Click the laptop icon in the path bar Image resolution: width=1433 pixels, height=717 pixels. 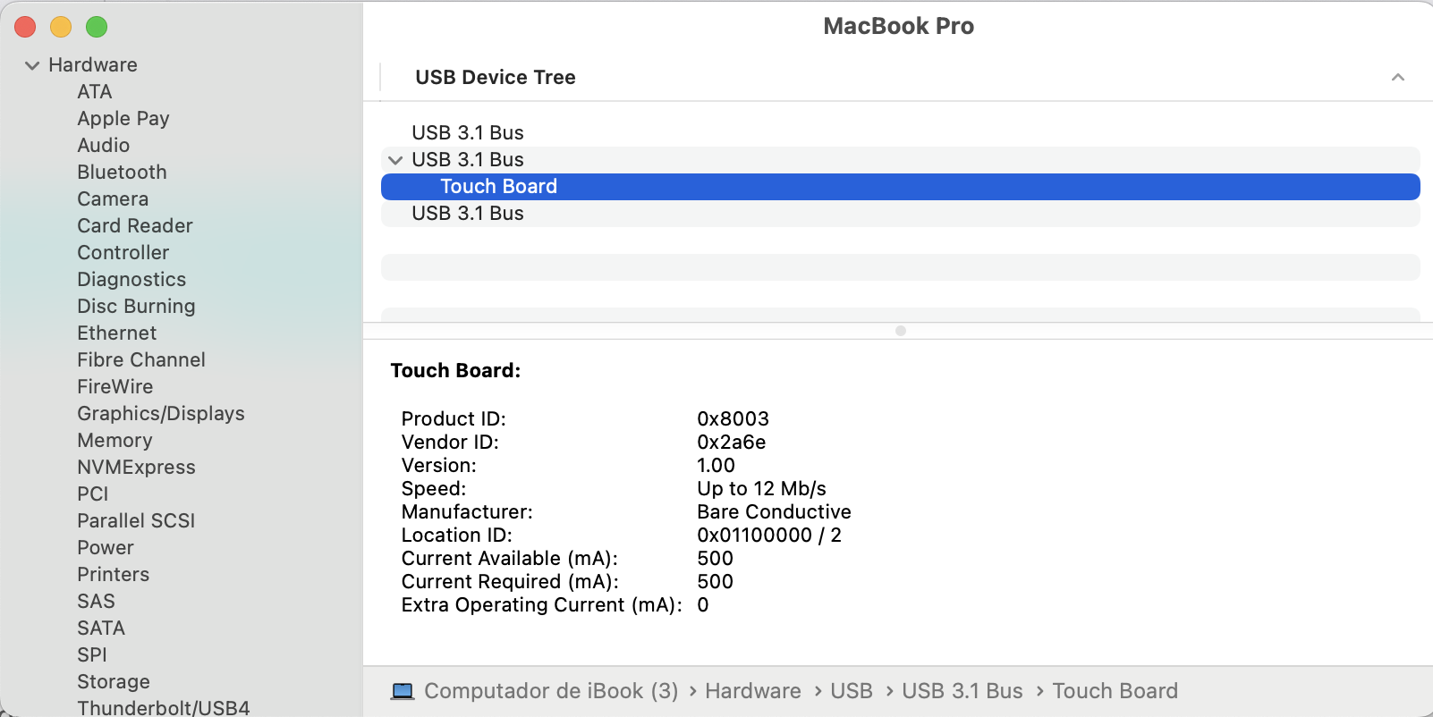(403, 691)
